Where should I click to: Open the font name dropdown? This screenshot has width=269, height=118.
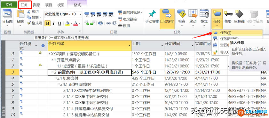click(69, 14)
